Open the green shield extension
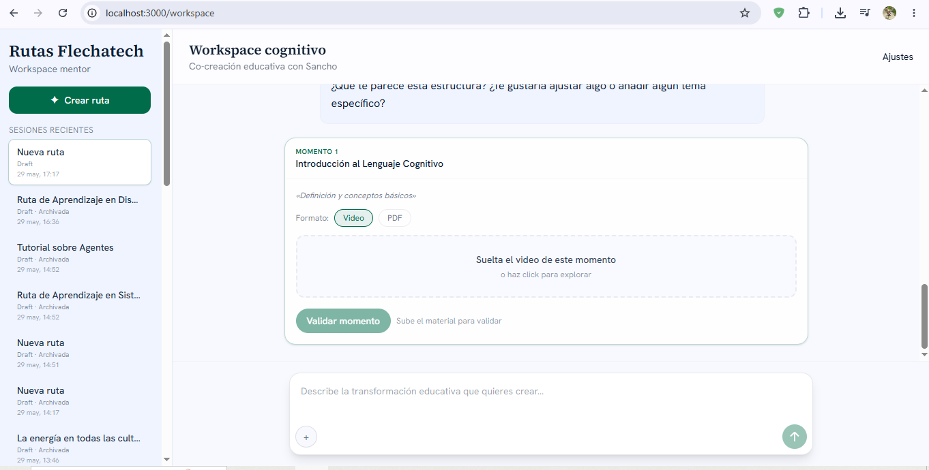 779,13
